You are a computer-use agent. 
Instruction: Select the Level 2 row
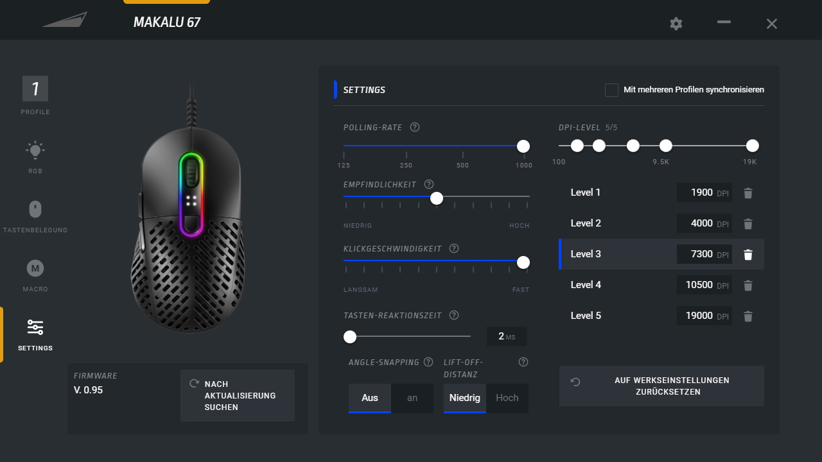tap(661, 223)
